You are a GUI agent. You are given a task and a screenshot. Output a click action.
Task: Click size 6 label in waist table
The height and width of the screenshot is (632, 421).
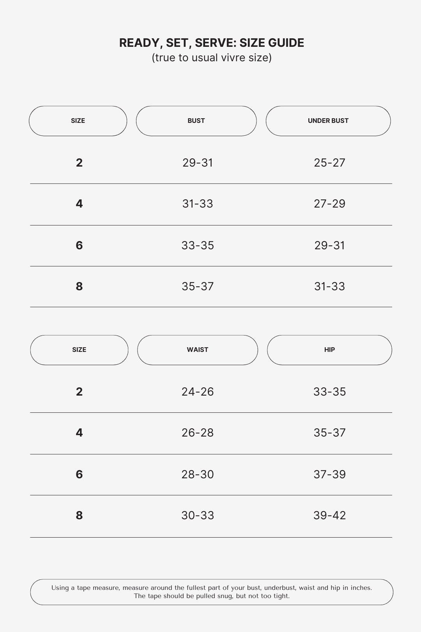coord(79,474)
